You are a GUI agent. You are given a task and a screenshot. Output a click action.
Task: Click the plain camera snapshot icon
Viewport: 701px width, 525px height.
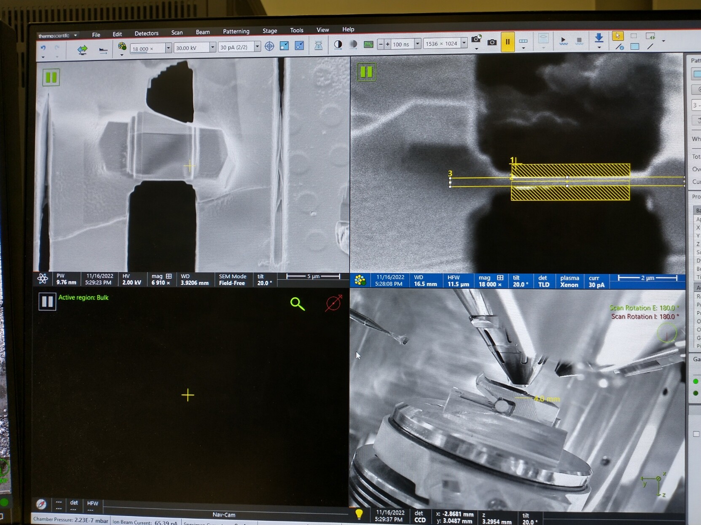pyautogui.click(x=492, y=42)
